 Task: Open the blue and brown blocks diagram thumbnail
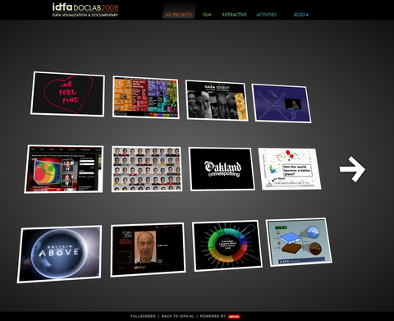coord(299,242)
